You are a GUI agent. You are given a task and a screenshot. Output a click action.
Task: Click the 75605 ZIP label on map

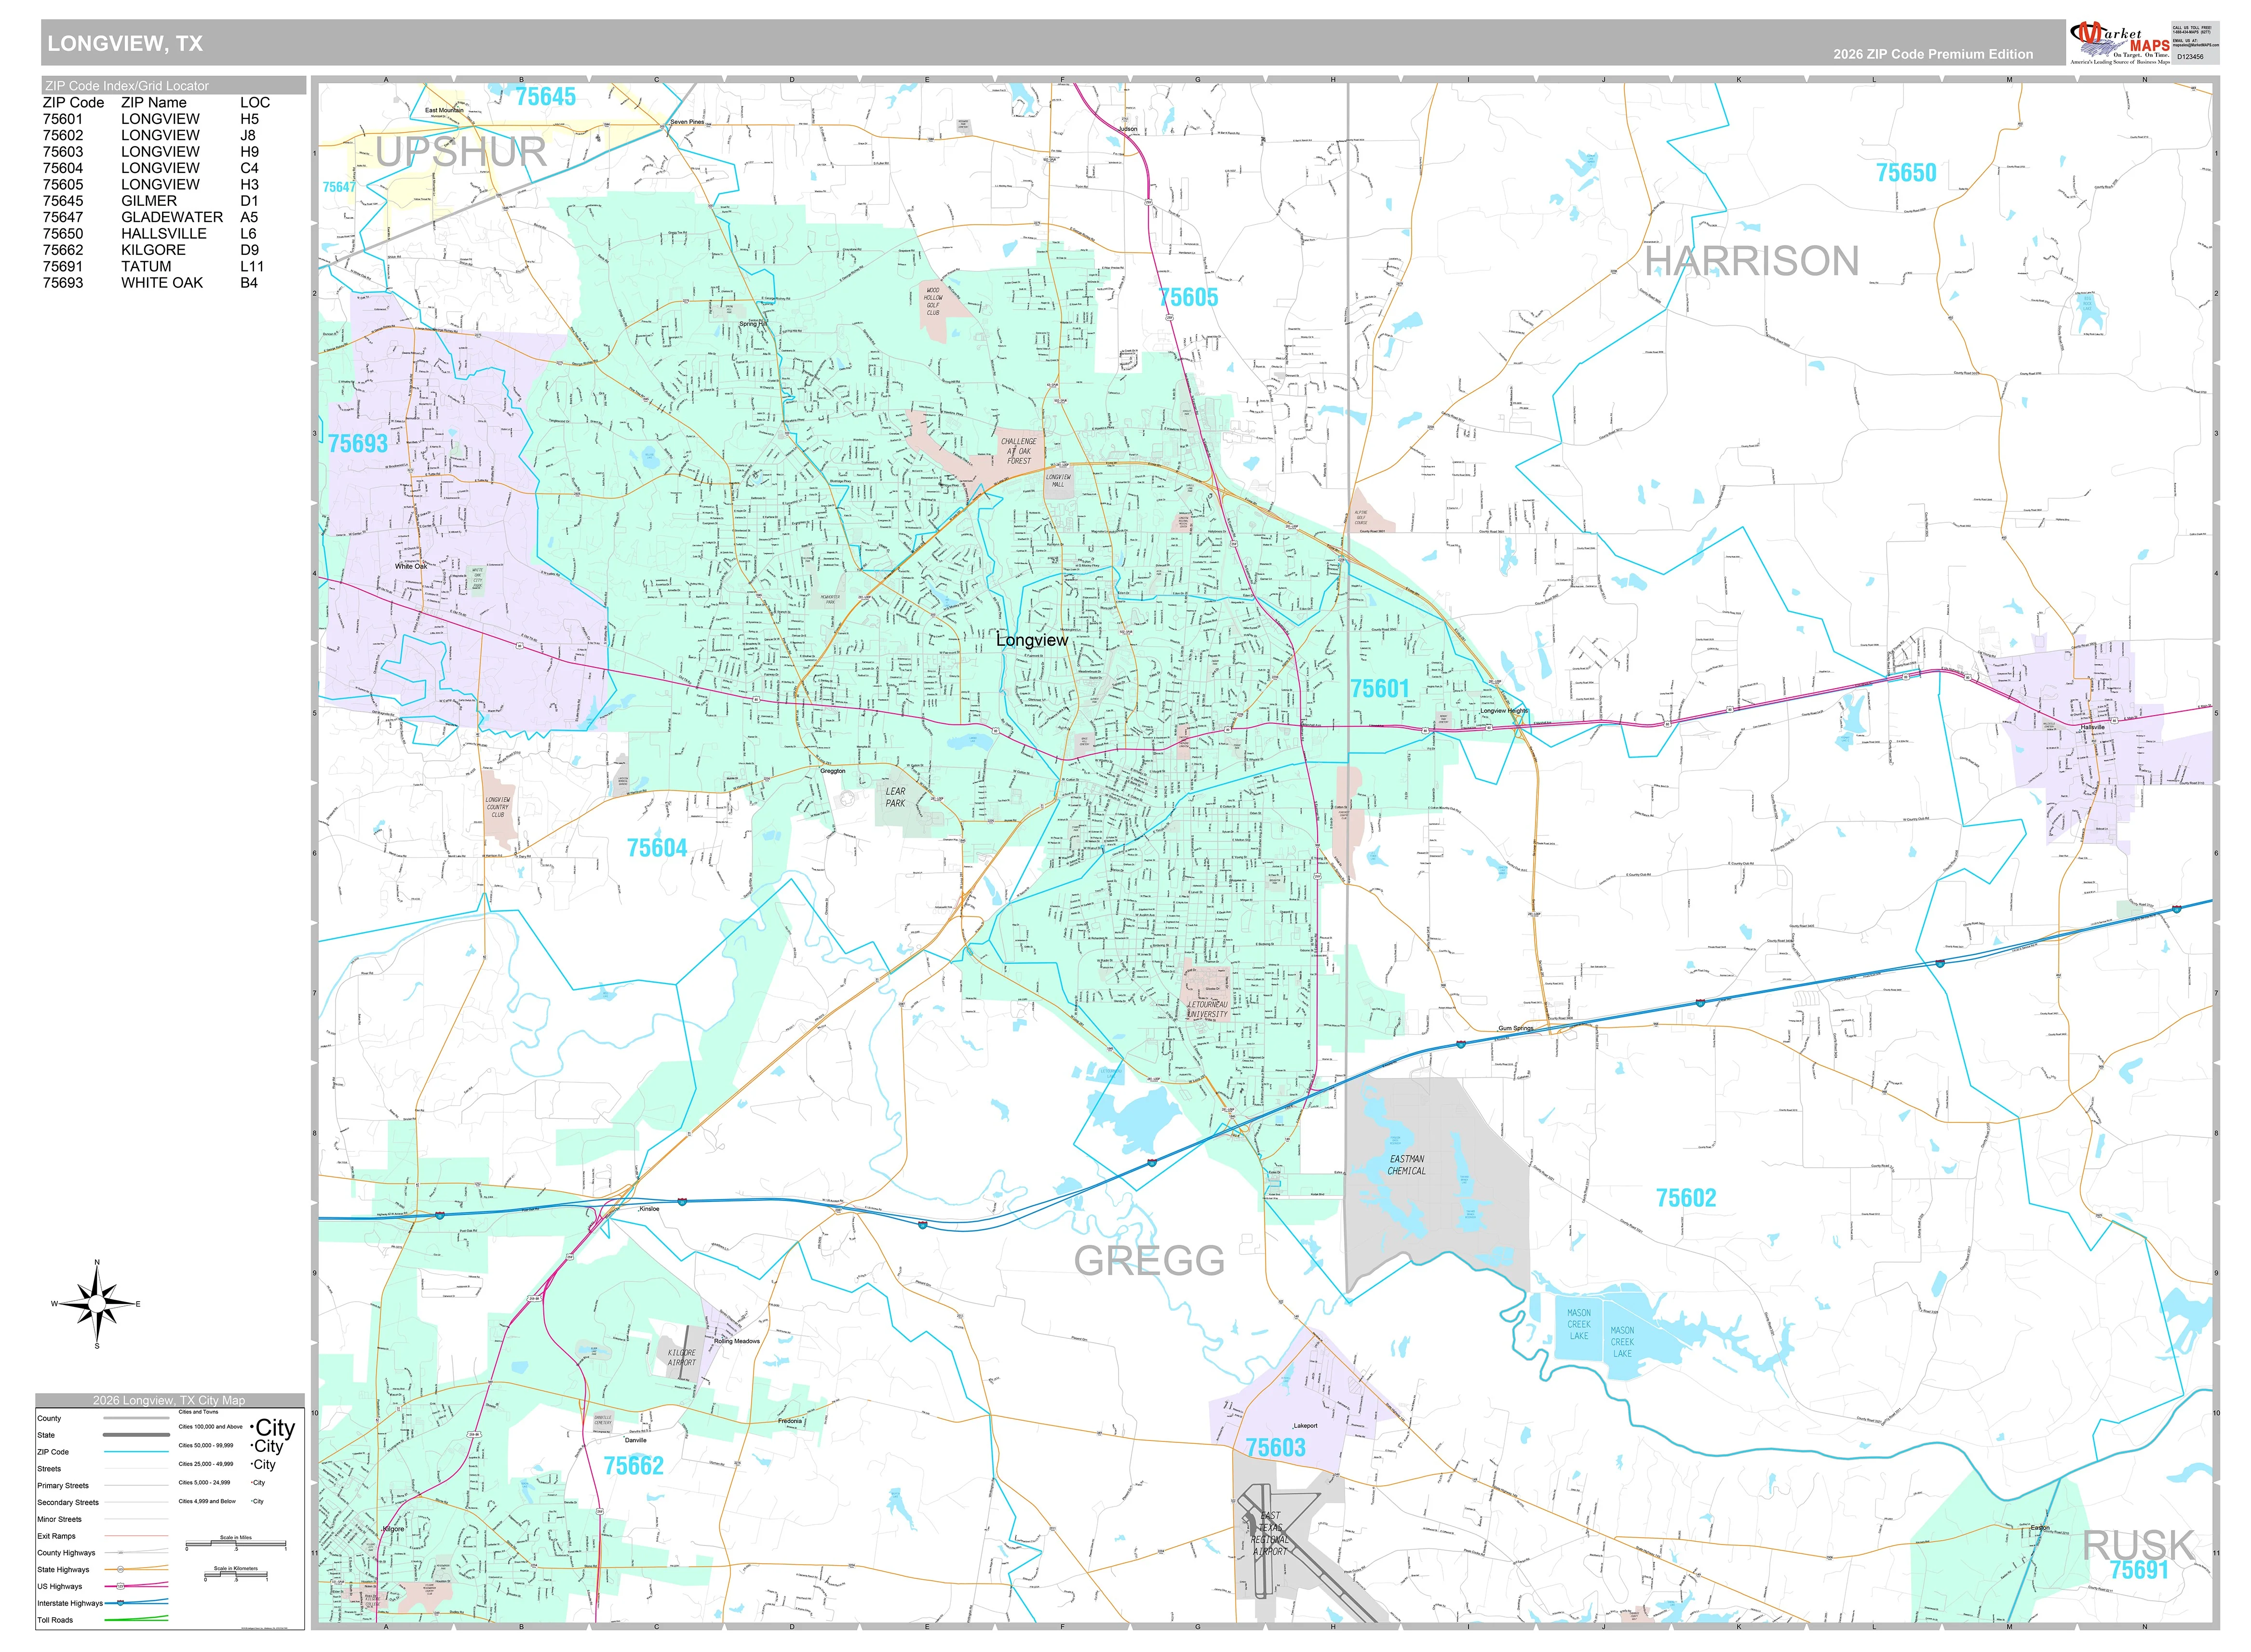[x=1187, y=297]
